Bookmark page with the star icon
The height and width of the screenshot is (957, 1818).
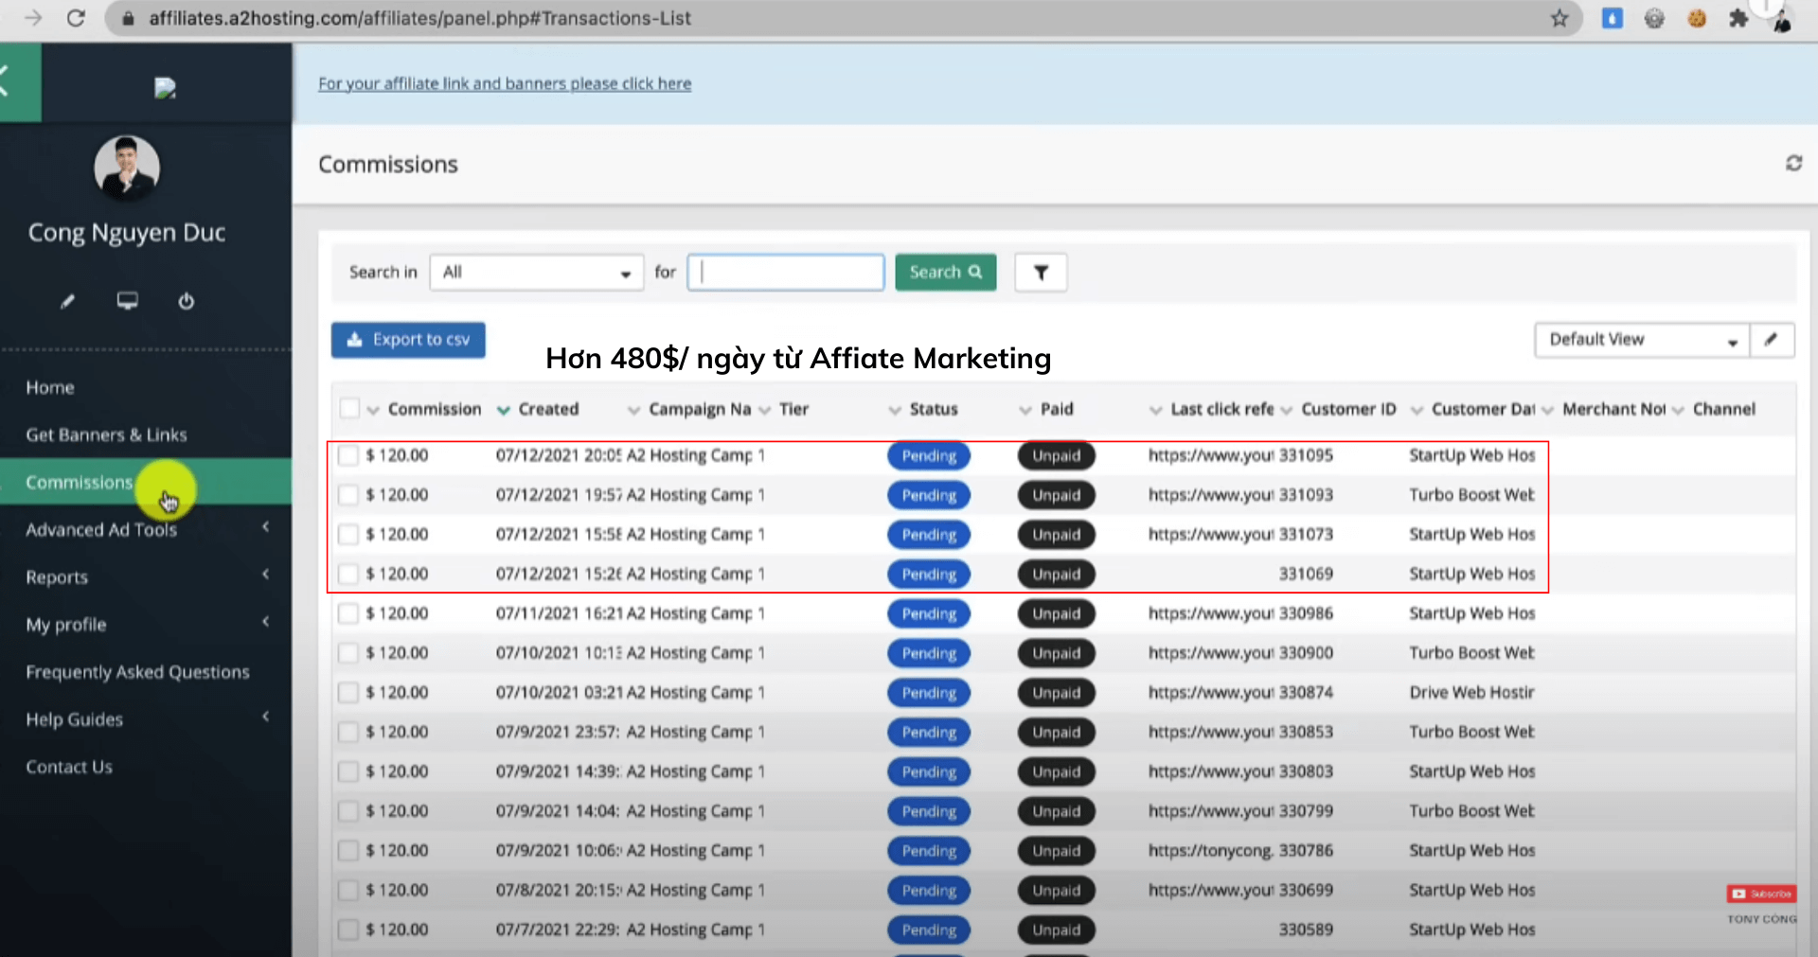pyautogui.click(x=1560, y=18)
